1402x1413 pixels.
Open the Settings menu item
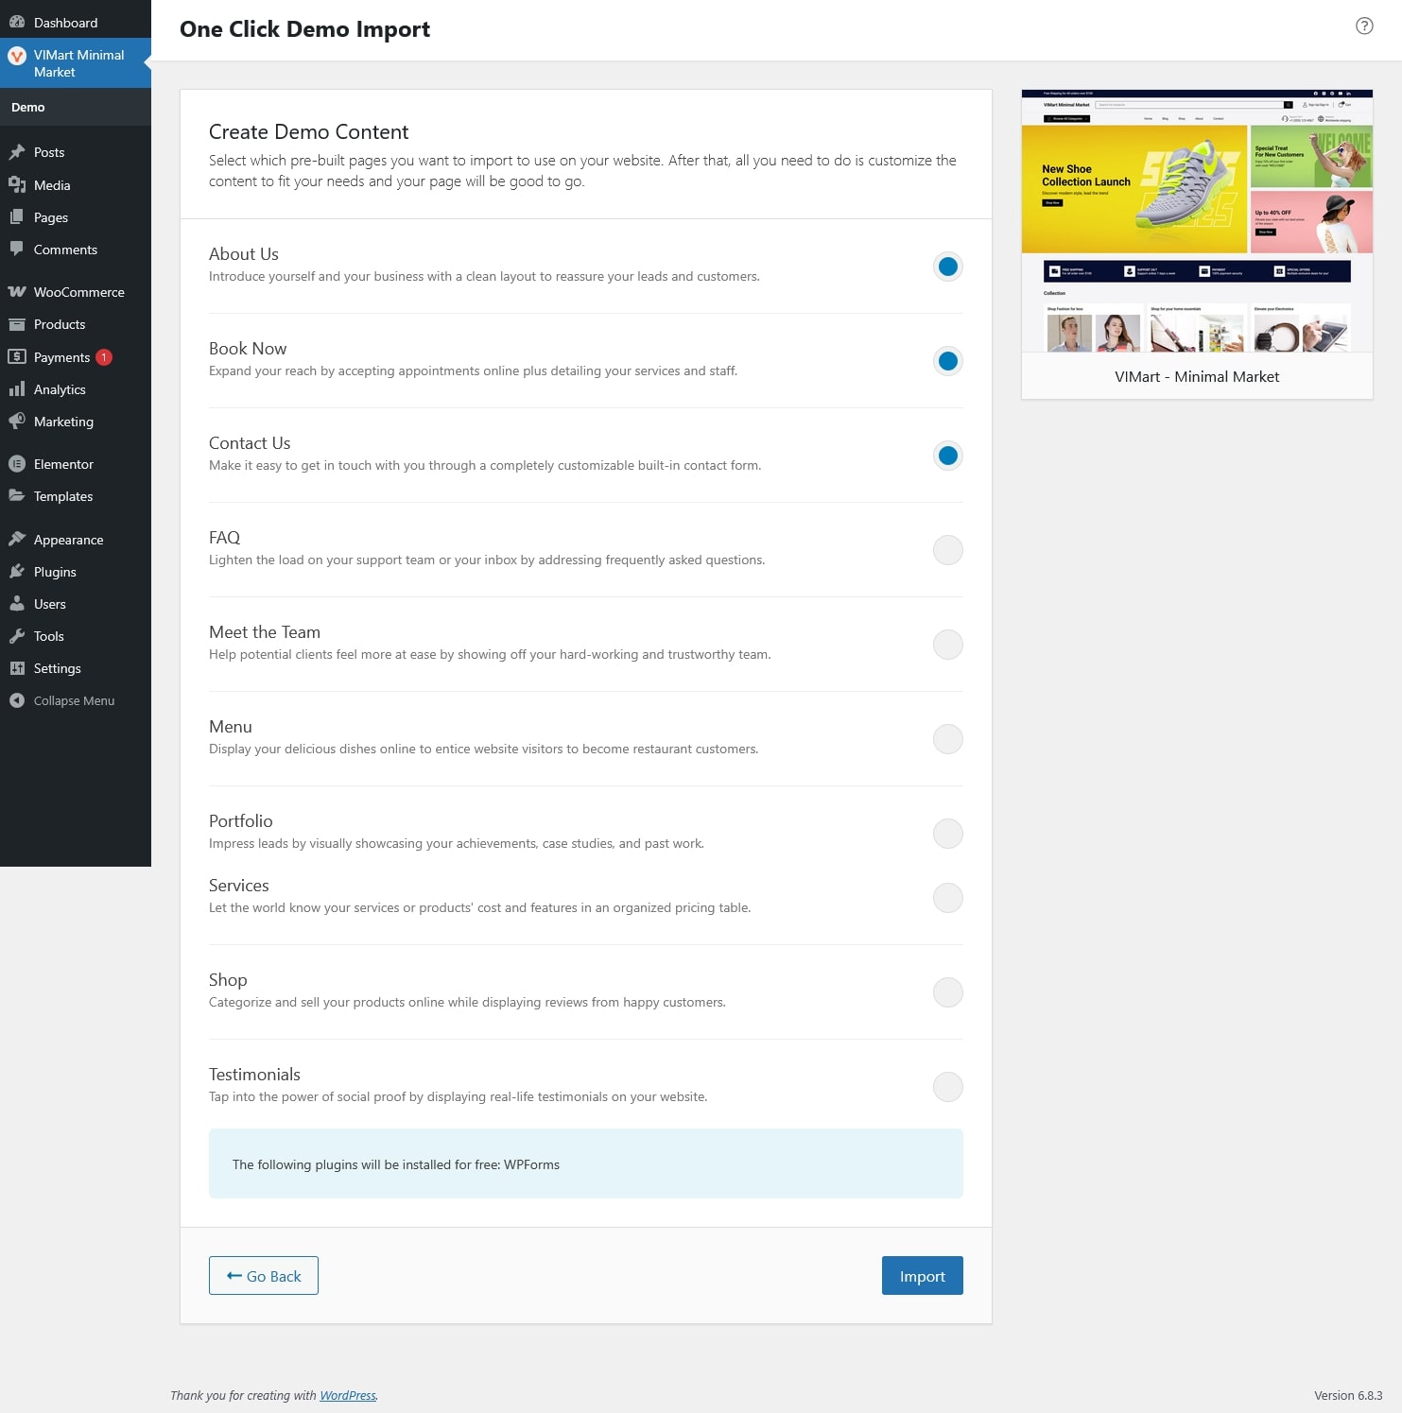pyautogui.click(x=57, y=668)
